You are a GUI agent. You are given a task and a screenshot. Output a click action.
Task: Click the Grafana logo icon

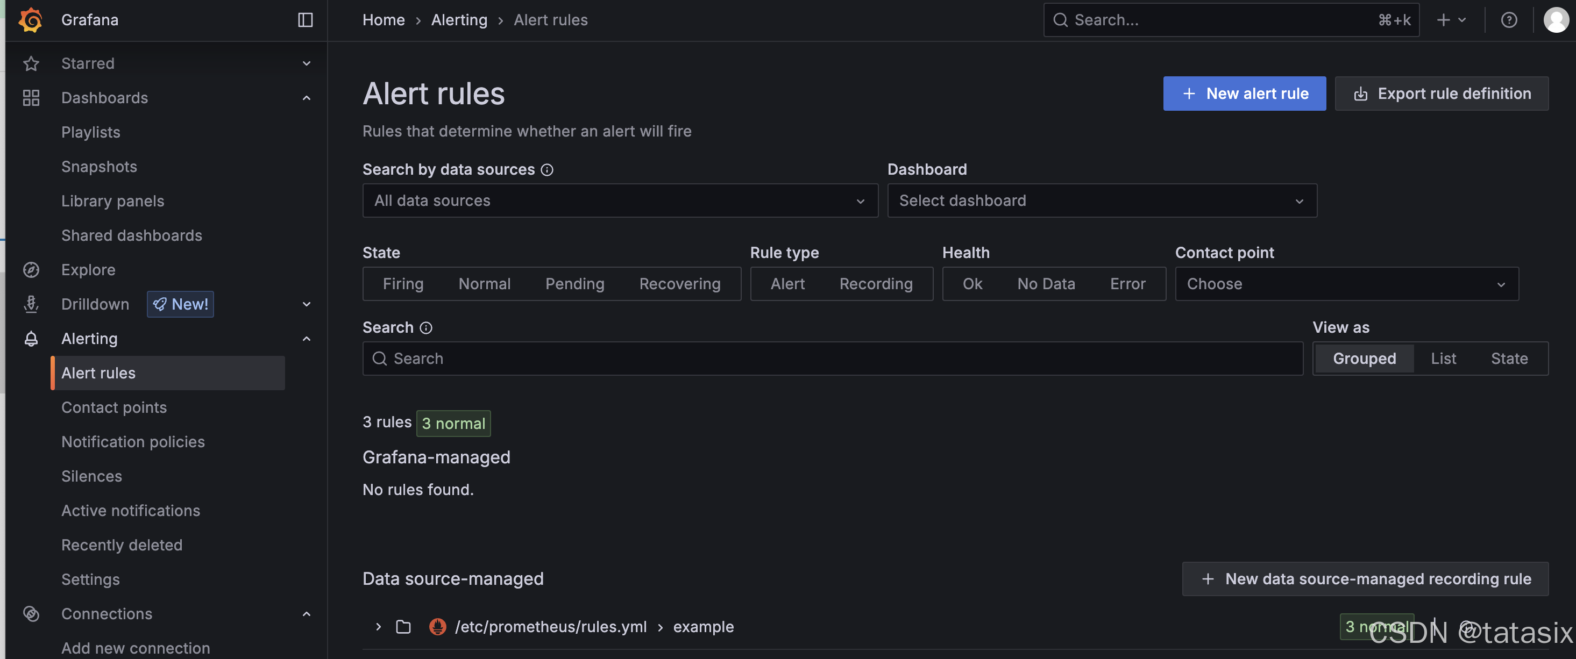coord(30,19)
